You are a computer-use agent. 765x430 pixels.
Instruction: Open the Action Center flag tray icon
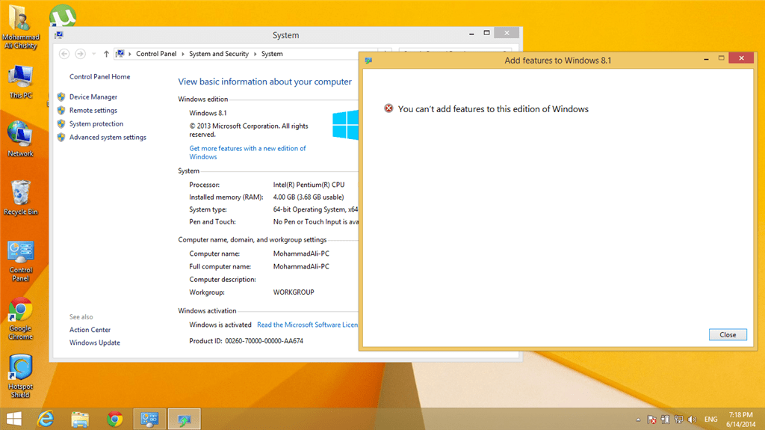651,420
